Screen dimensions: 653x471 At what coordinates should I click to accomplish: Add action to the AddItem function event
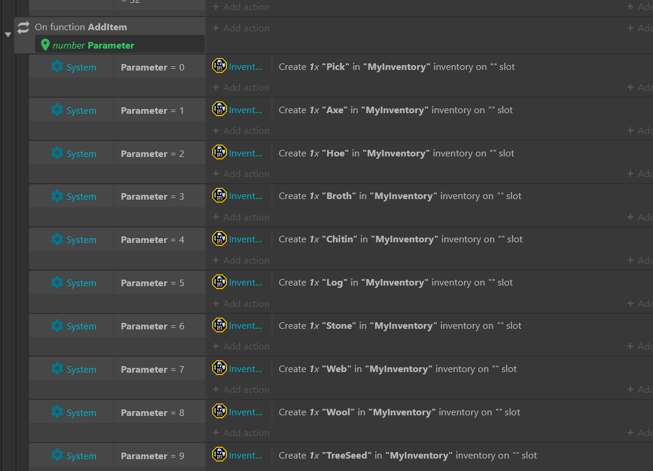[241, 28]
